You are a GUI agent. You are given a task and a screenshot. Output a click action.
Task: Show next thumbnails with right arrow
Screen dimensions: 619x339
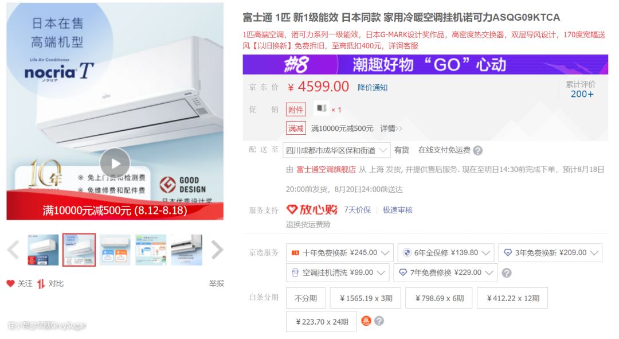click(x=217, y=250)
